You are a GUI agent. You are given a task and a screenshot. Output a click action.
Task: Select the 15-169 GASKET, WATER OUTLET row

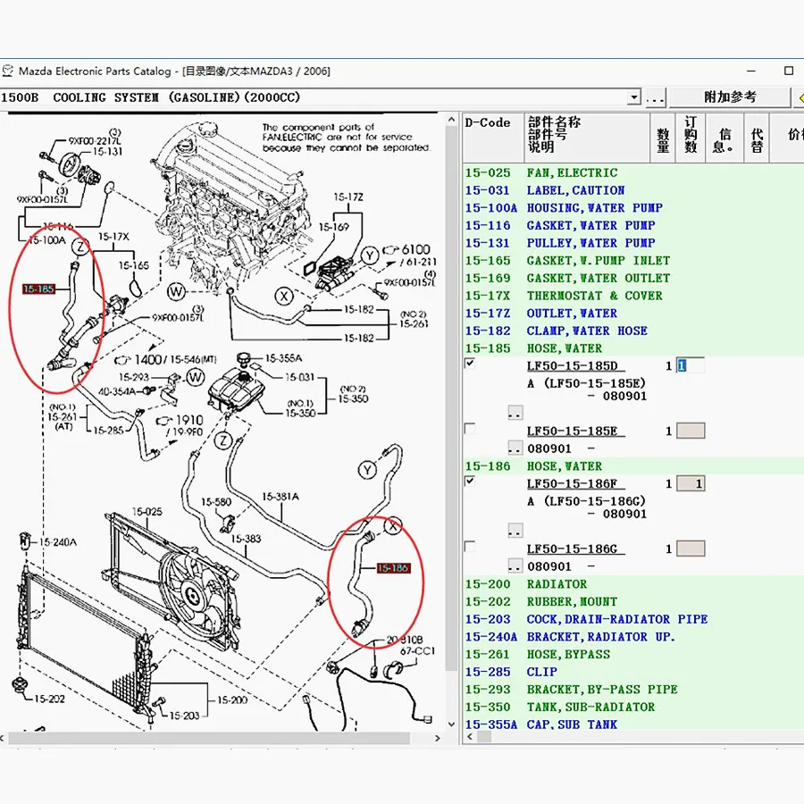[633, 278]
